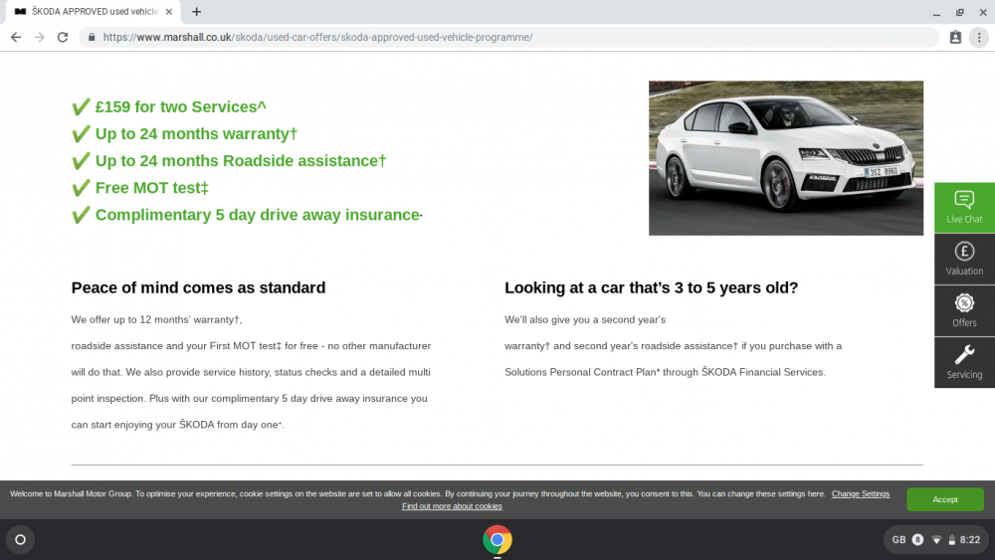995x560 pixels.
Task: Launch Chrome from the shelf
Action: [x=497, y=540]
